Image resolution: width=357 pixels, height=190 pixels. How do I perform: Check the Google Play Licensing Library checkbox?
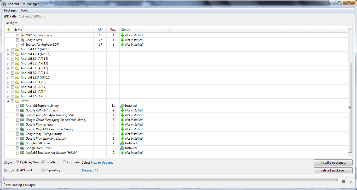(18, 139)
